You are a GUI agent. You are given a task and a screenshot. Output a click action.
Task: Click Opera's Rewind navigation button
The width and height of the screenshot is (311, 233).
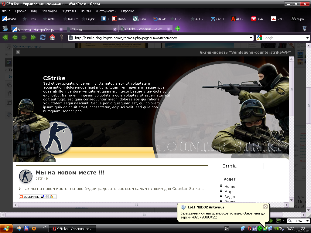click(x=5, y=37)
